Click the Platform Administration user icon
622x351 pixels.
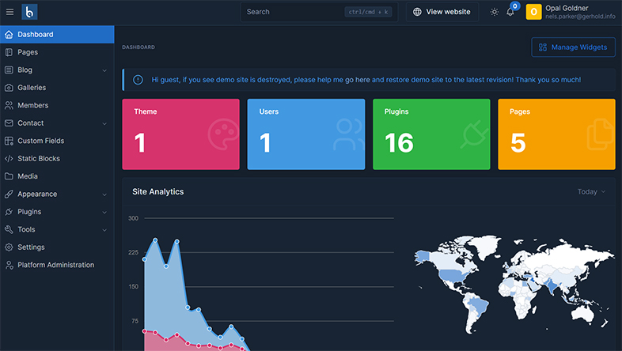(x=9, y=265)
